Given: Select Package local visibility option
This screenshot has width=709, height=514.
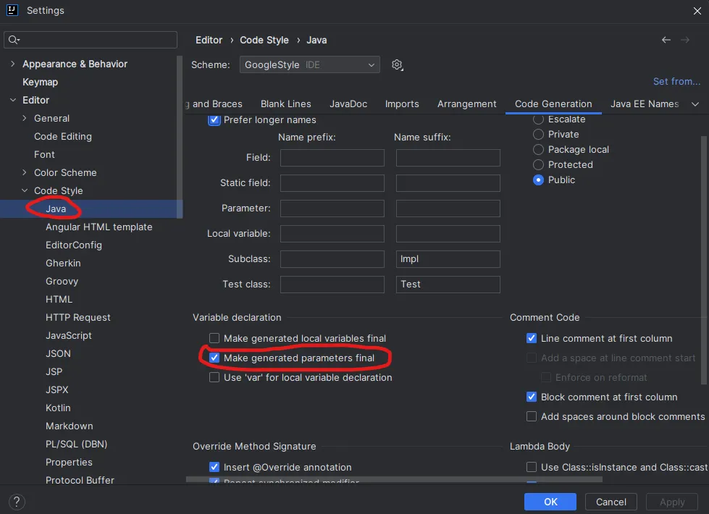Looking at the screenshot, I should (538, 149).
